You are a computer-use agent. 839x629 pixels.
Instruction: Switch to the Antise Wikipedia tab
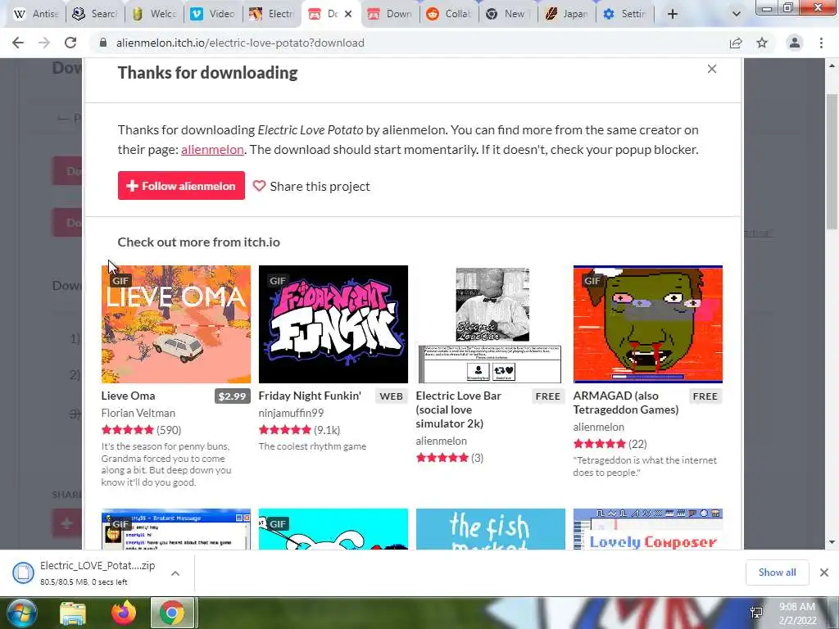[36, 14]
